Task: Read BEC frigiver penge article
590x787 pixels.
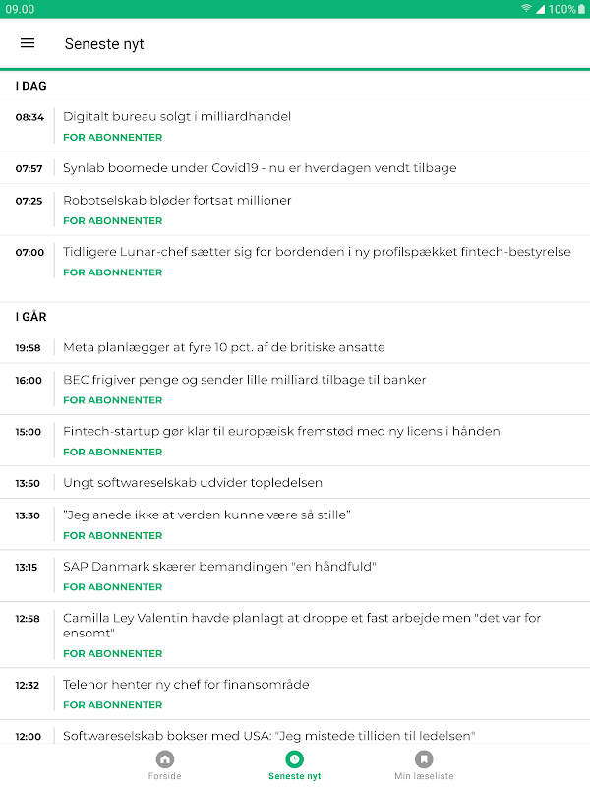Action: [x=295, y=389]
